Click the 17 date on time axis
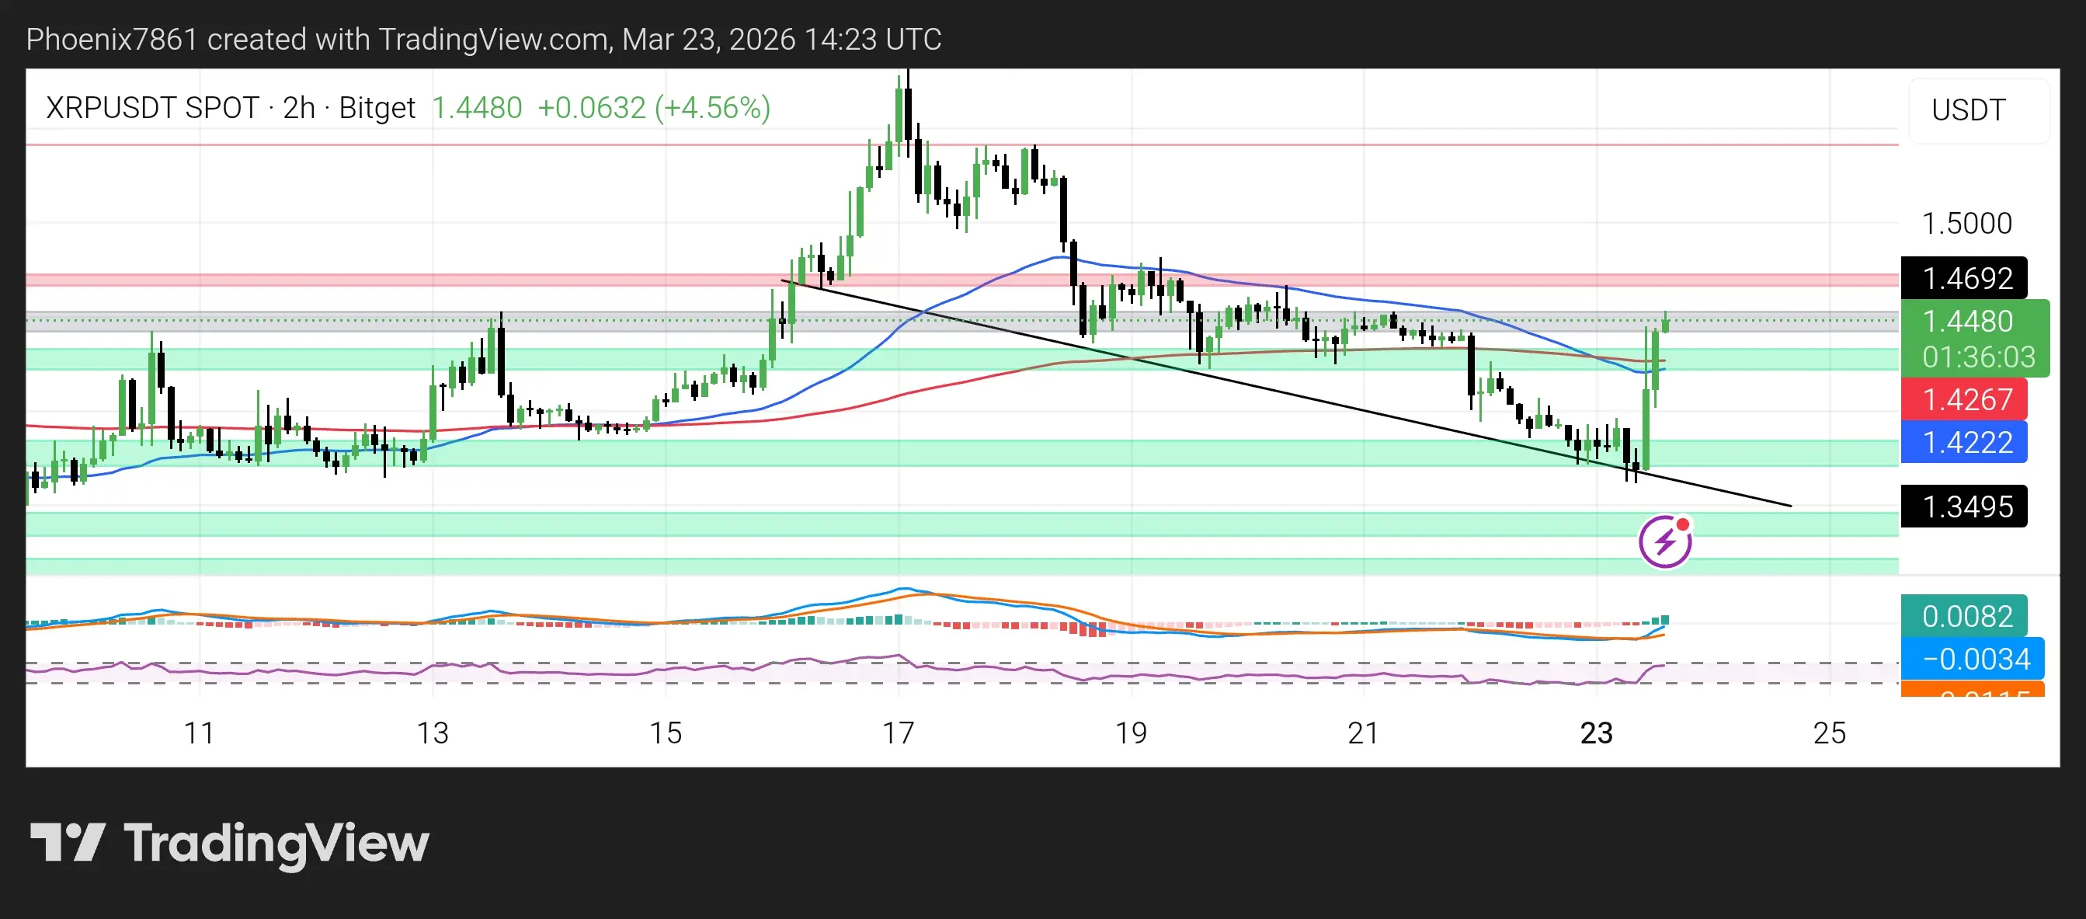Viewport: 2086px width, 919px height. tap(898, 733)
